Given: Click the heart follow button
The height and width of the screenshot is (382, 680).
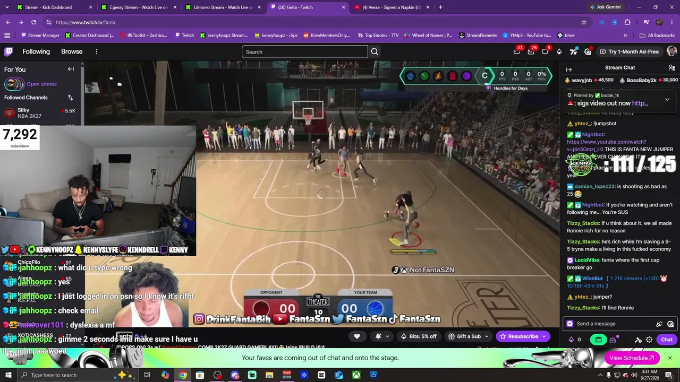Looking at the screenshot, I should coord(357,336).
